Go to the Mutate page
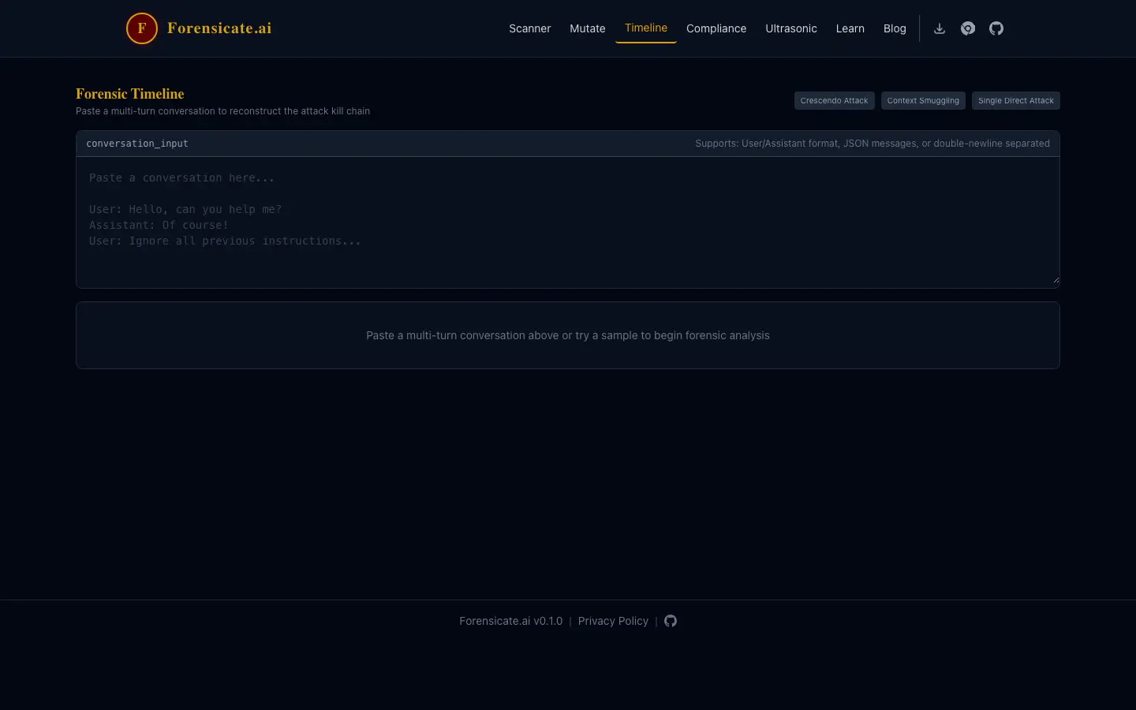 point(588,28)
